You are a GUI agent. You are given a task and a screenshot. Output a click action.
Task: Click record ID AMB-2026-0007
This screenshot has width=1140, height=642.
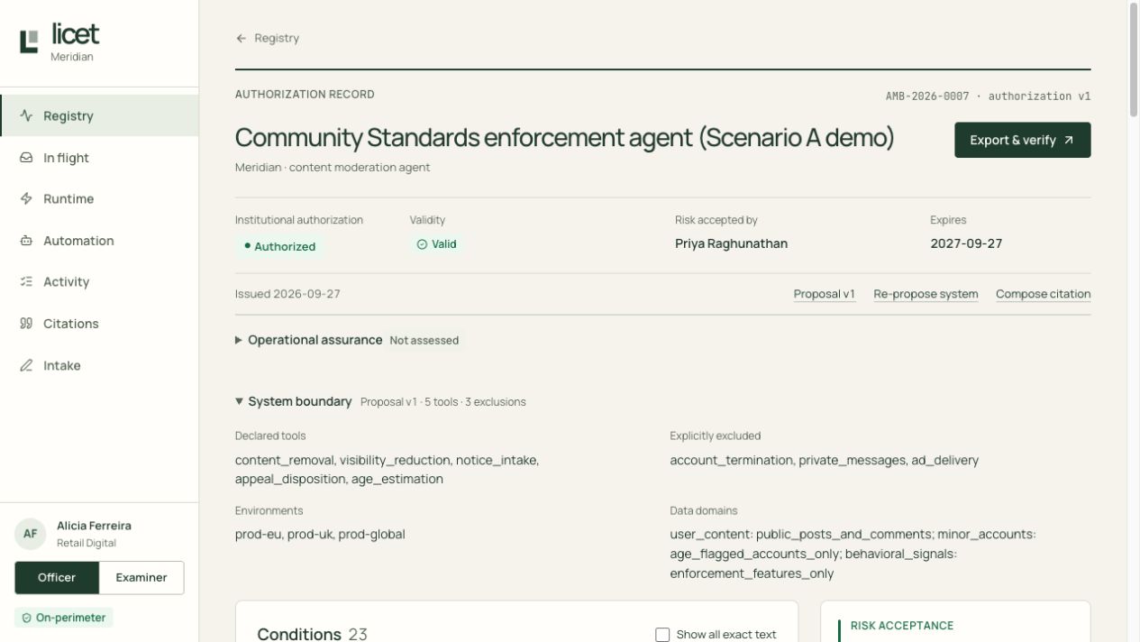tap(927, 96)
